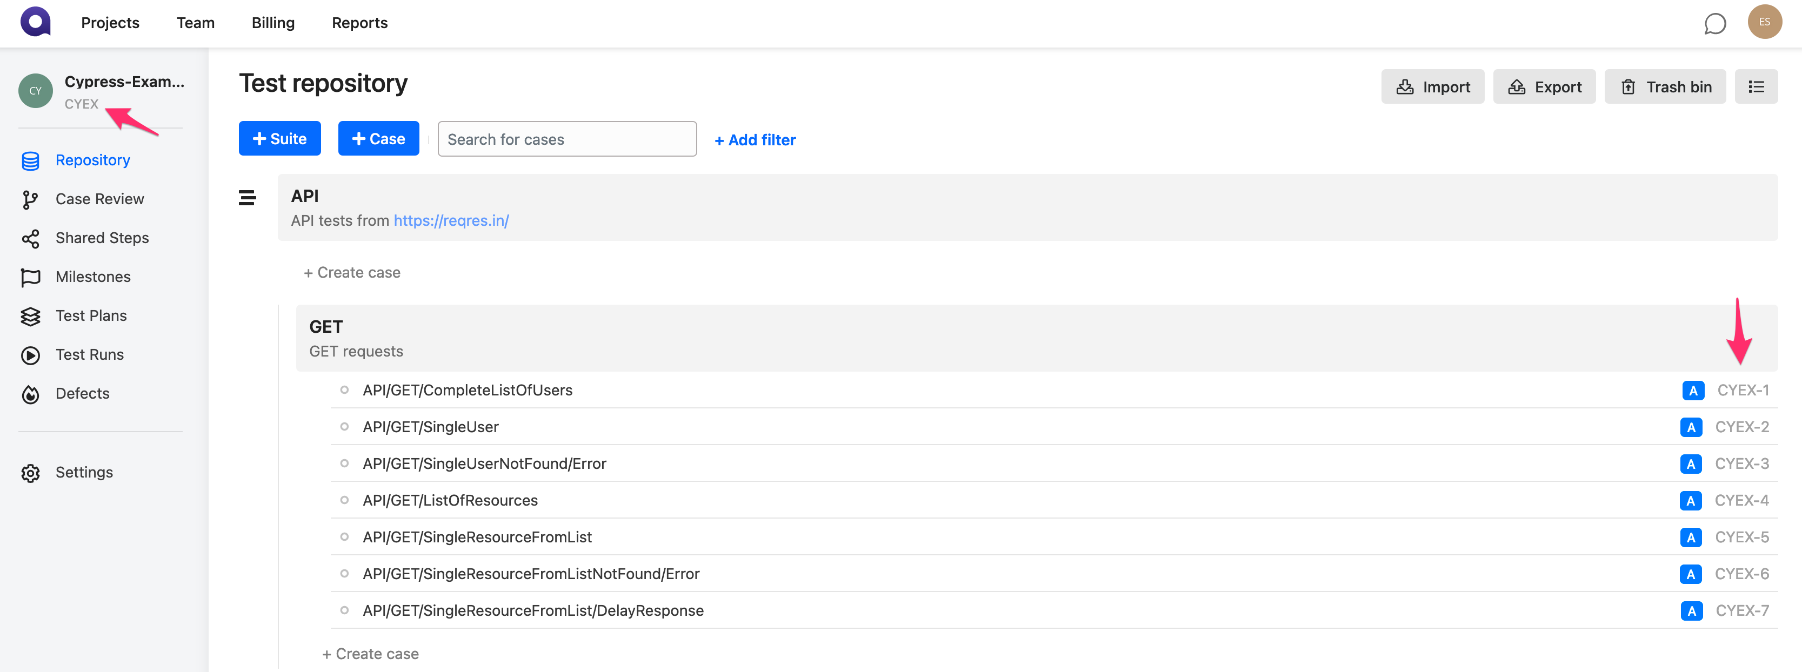This screenshot has height=672, width=1802.
Task: Click the Qase logo icon
Action: click(x=36, y=22)
